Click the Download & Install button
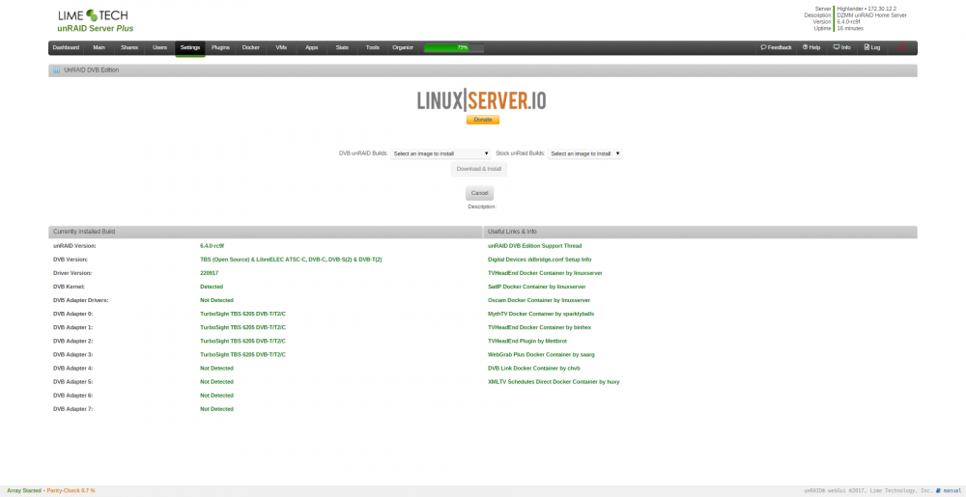 (x=479, y=169)
